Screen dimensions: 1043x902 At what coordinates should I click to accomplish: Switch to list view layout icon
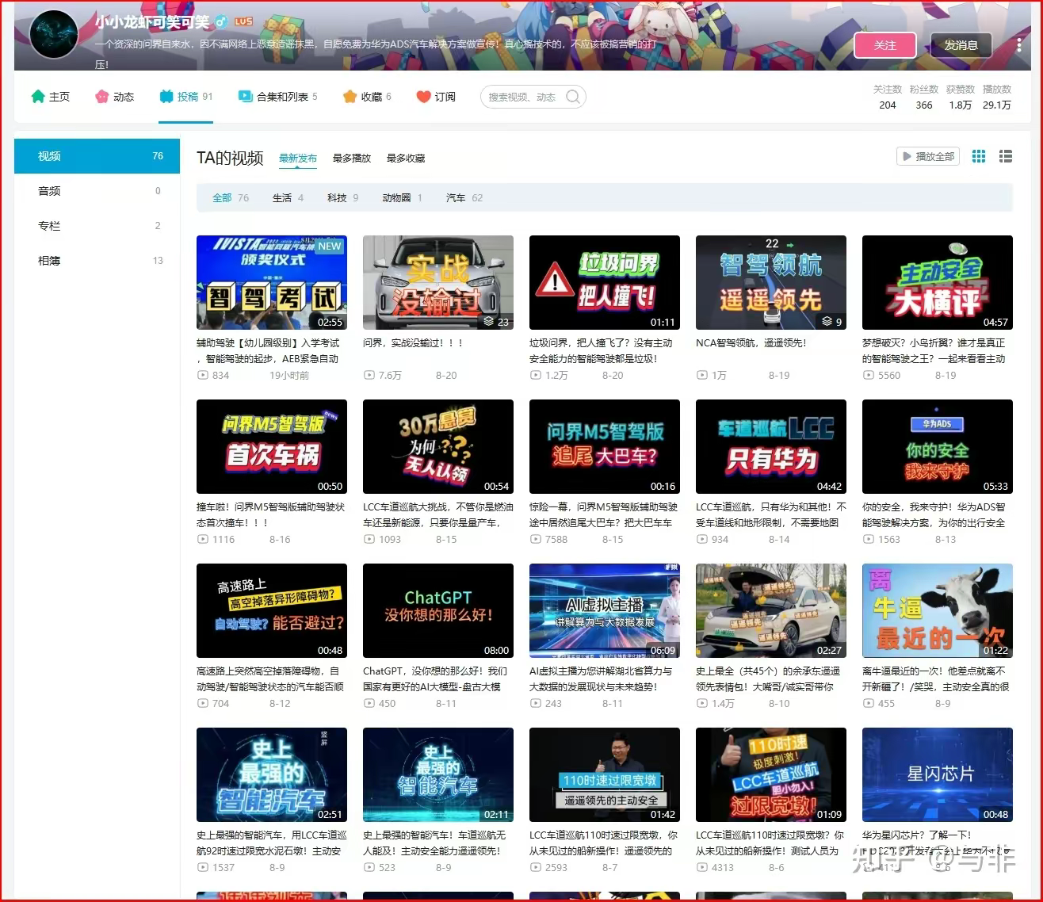(1006, 156)
